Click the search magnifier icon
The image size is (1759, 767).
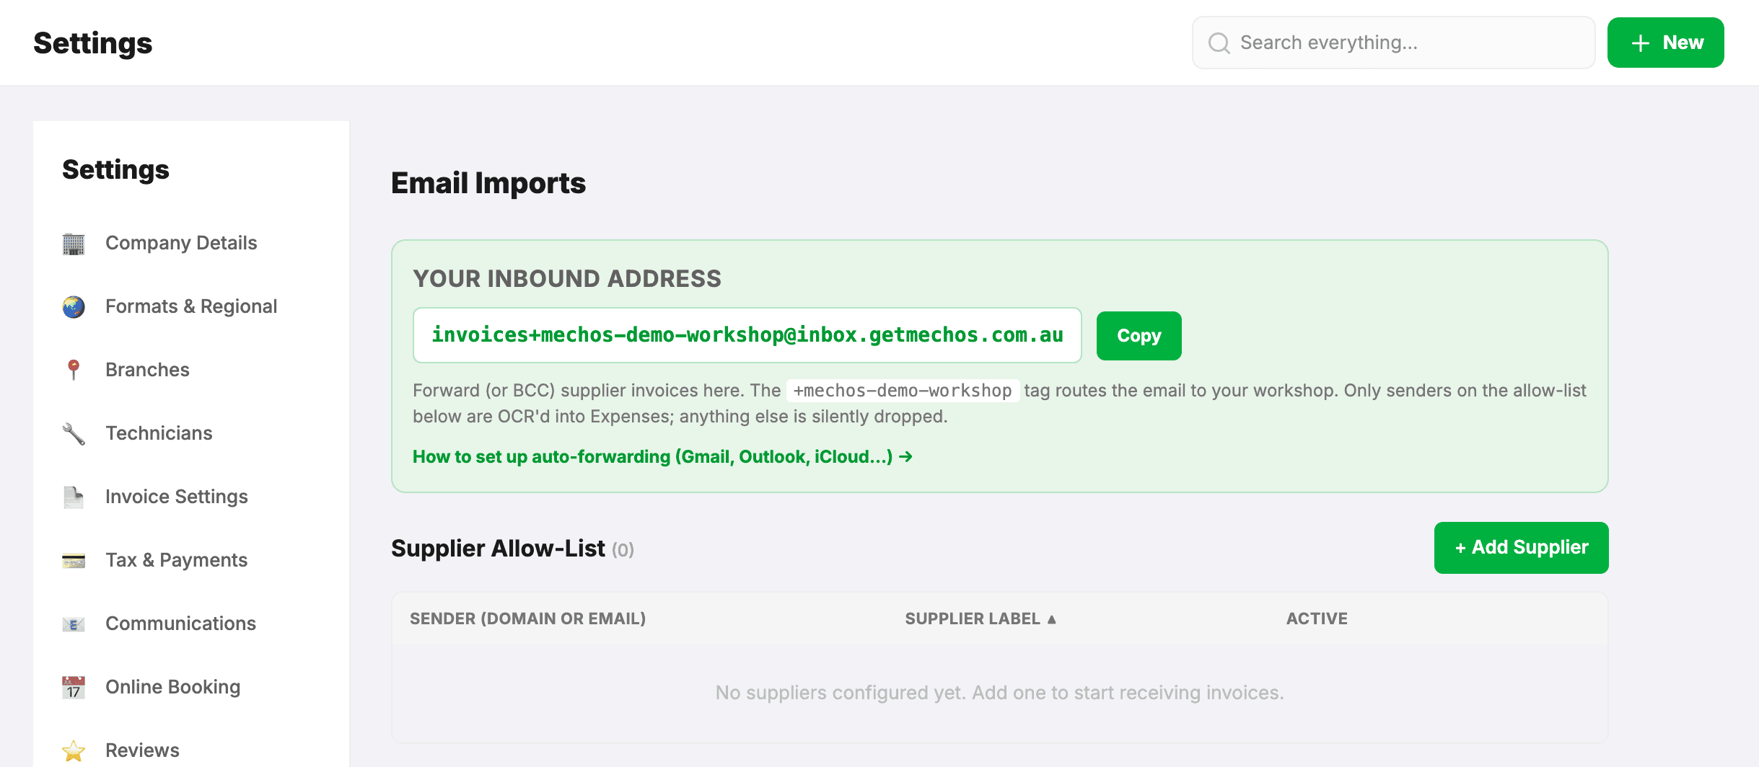[1219, 43]
